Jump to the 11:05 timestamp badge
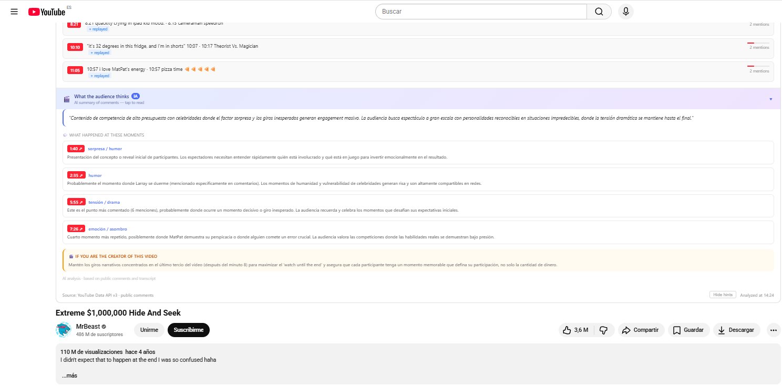782x387 pixels. tap(74, 70)
